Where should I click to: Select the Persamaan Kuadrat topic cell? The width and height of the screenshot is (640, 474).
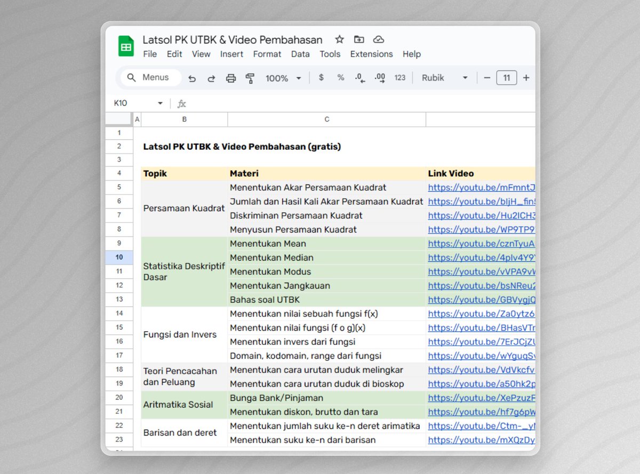(184, 208)
